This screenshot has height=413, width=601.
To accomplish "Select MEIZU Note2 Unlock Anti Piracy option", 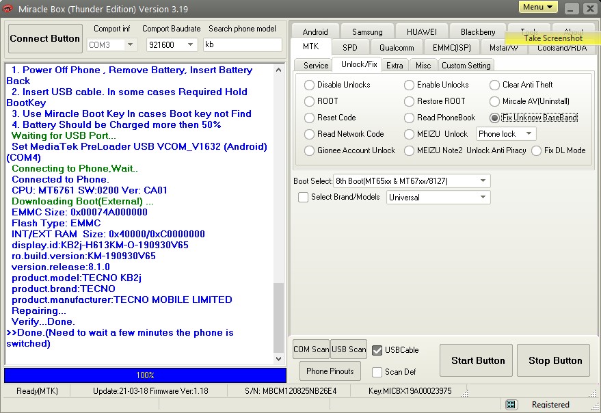I will 409,150.
